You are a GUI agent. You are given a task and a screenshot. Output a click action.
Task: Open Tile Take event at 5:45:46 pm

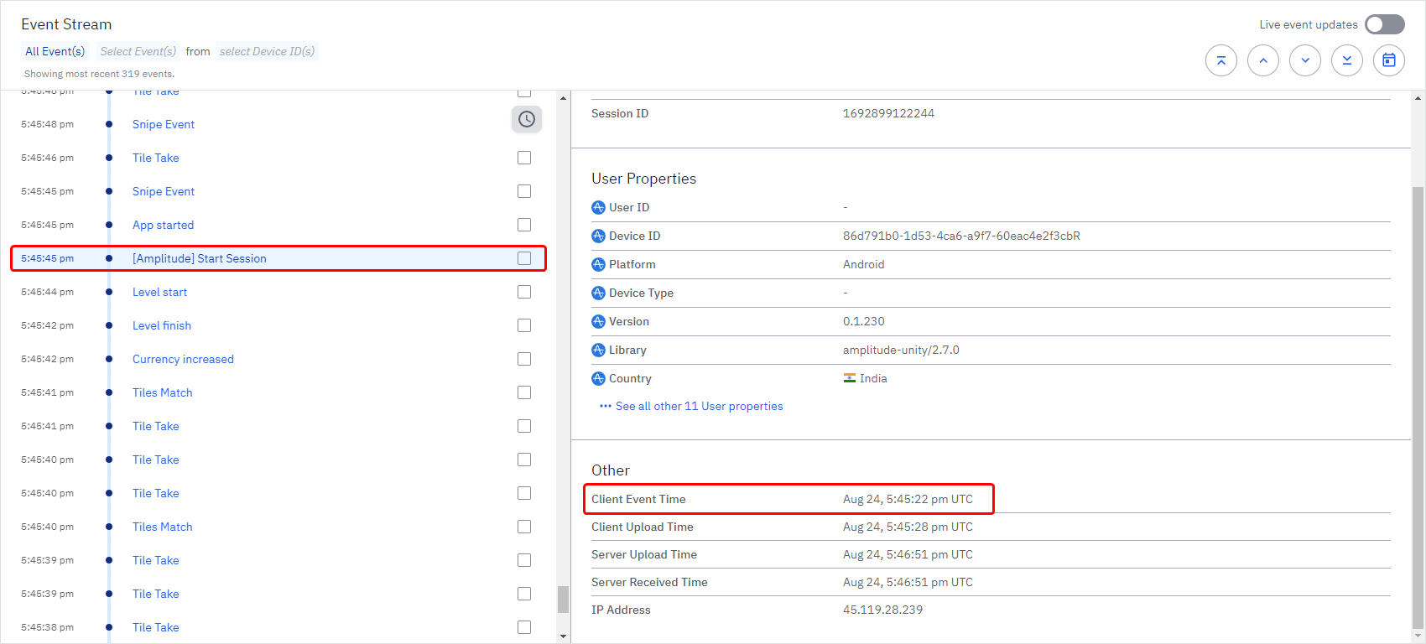156,158
